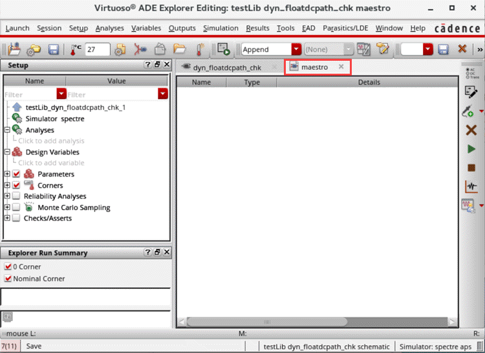Open the Results menu

pos(257,28)
